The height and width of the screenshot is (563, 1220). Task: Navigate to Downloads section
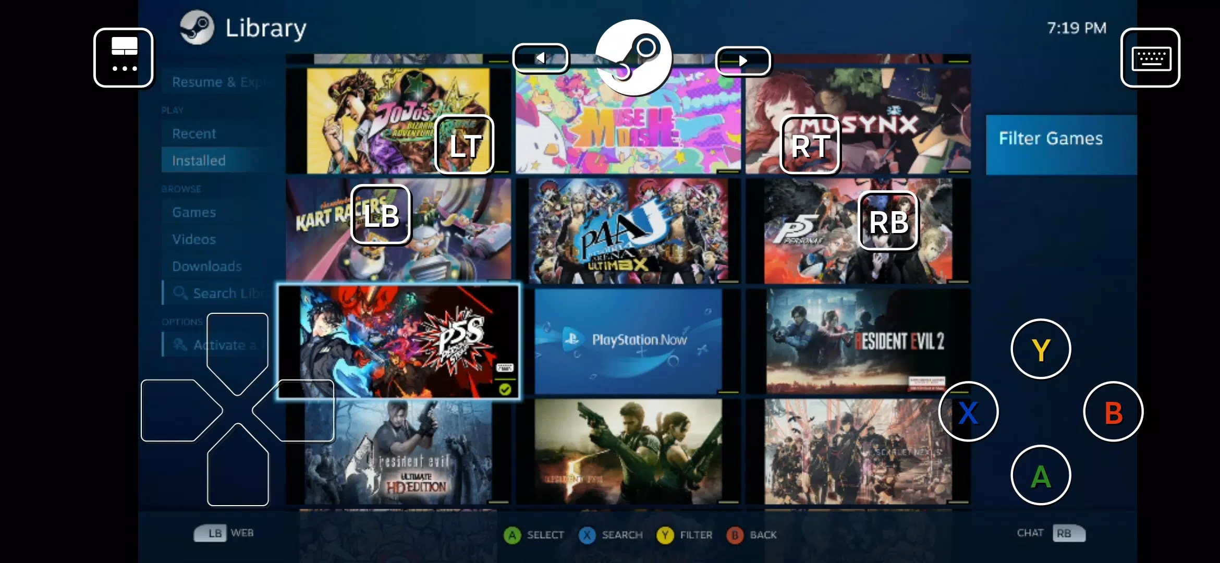click(205, 265)
